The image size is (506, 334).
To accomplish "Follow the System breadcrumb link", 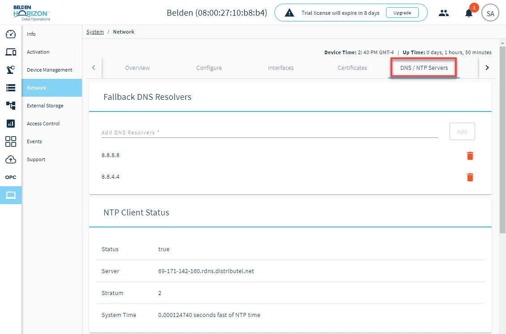I will pos(95,32).
